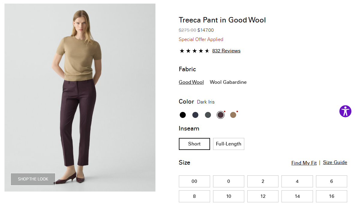
Task: Choose size 10
Action: (x=229, y=196)
